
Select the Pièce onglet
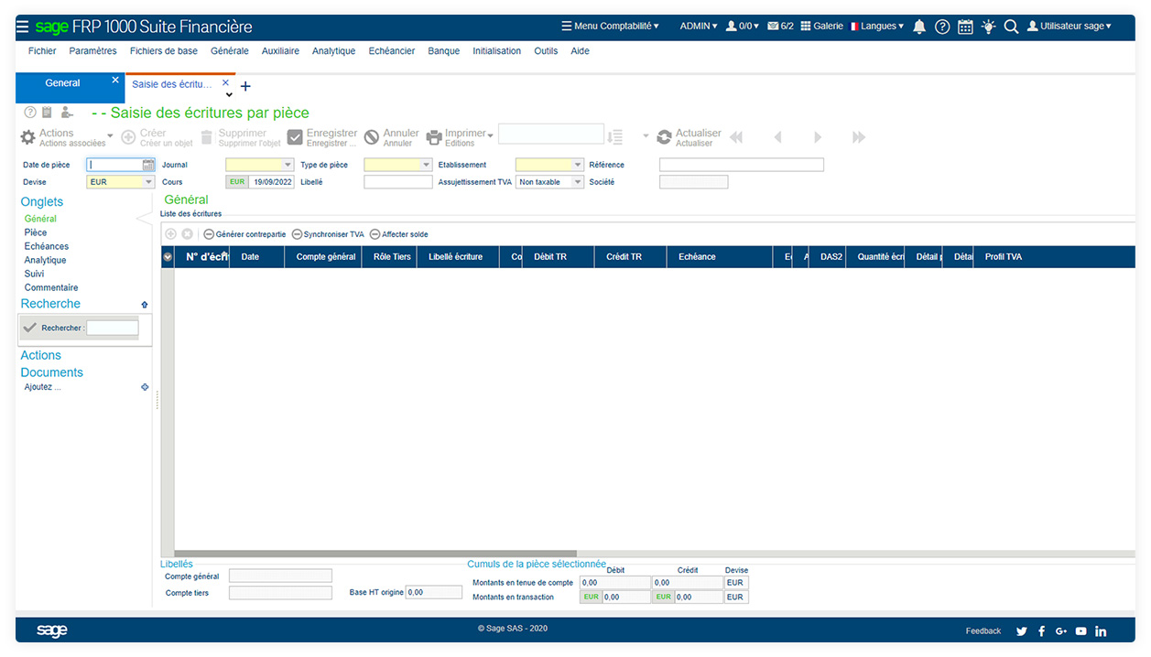36,232
